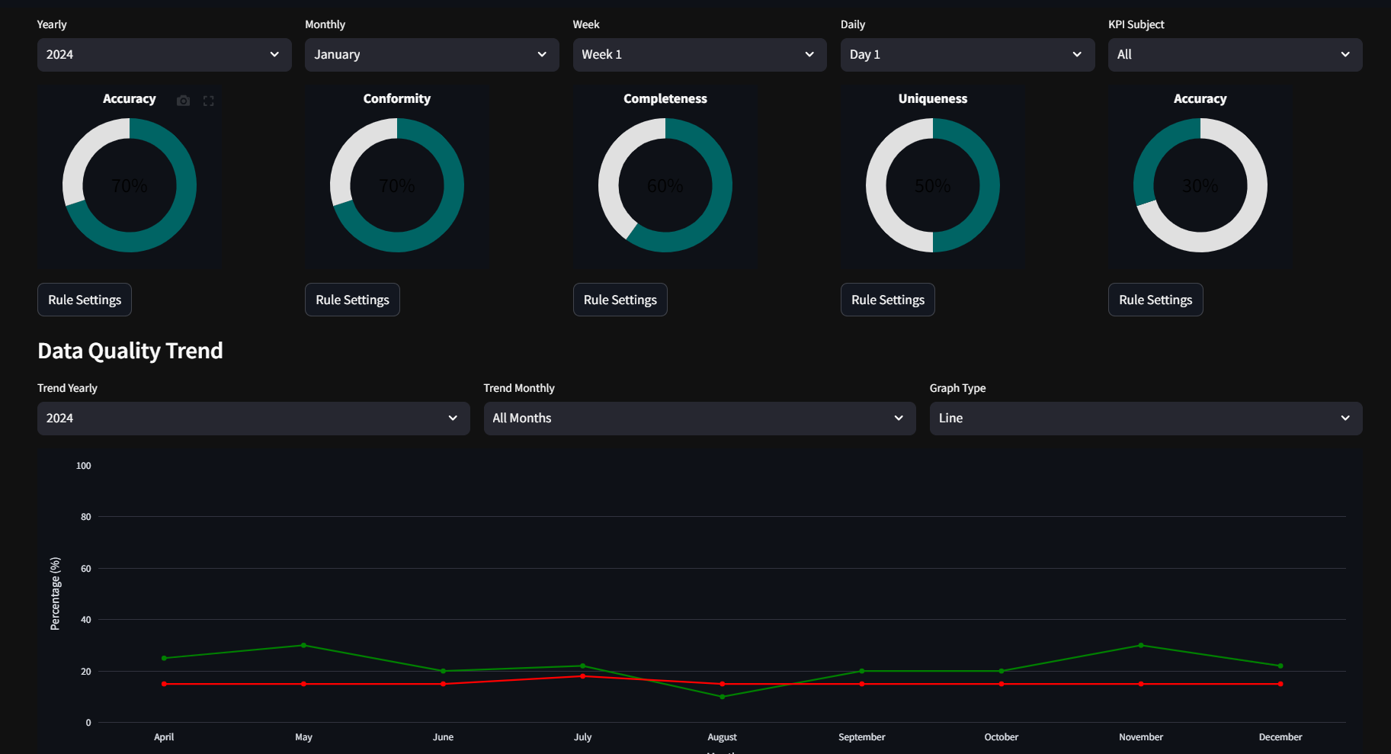Click the green data point for August
Image resolution: width=1391 pixels, height=754 pixels.
[x=723, y=697]
